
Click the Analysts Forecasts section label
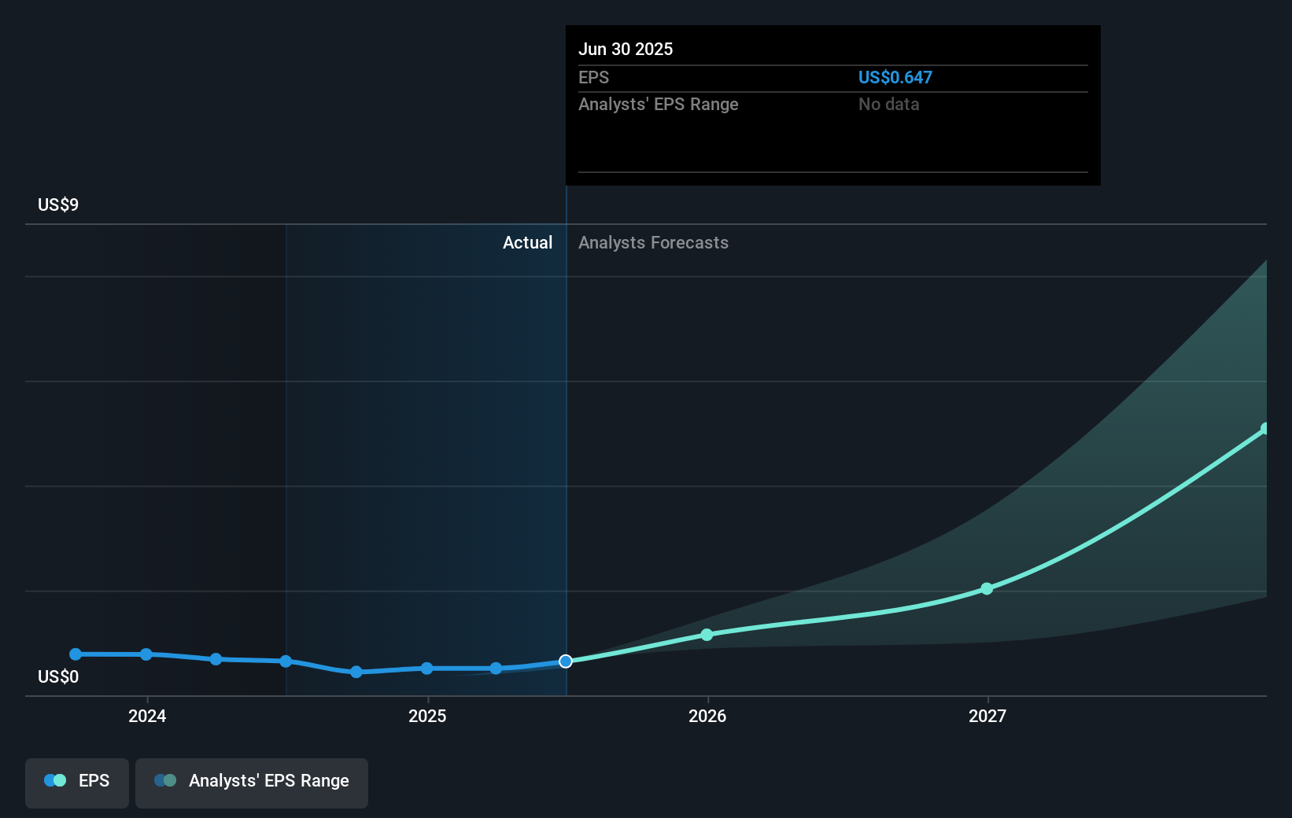point(653,242)
